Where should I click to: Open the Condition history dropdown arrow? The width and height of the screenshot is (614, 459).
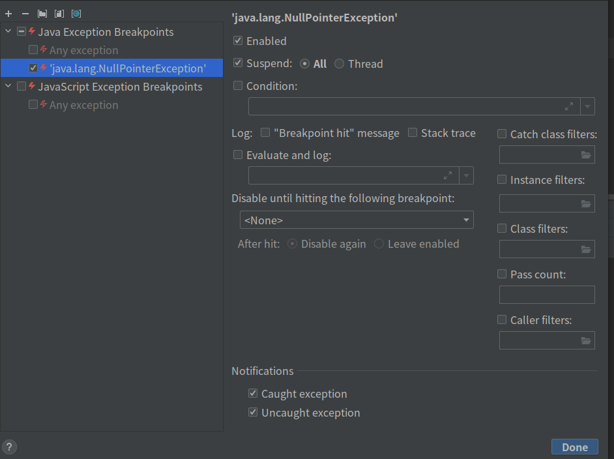(x=587, y=106)
